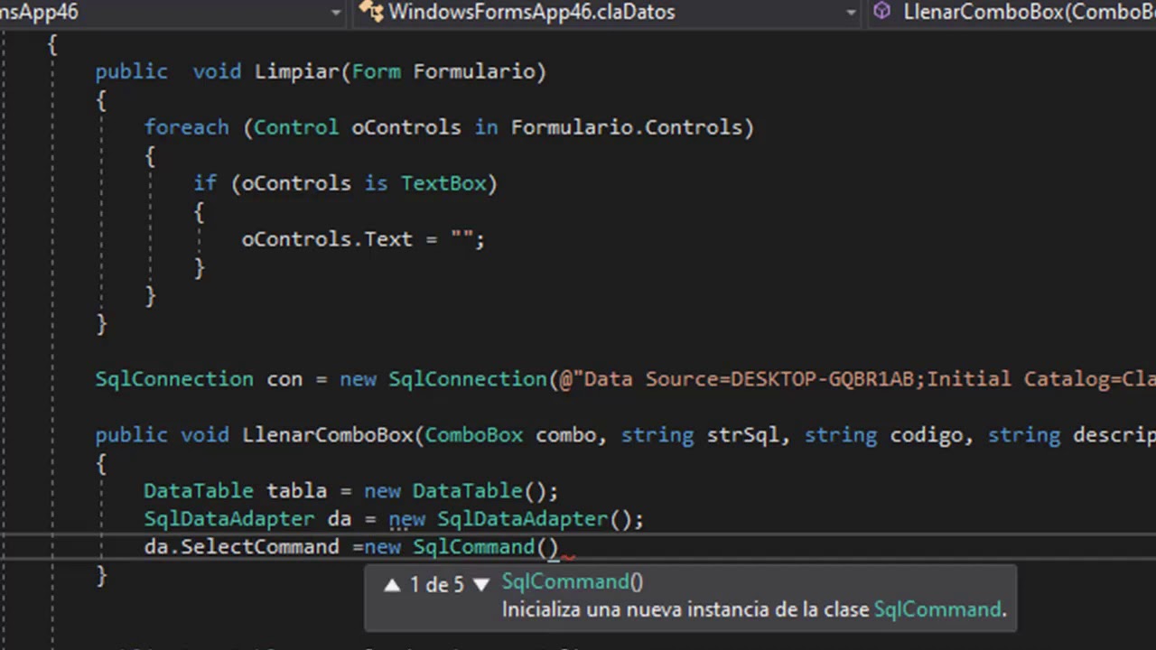Screen dimensions: 1156x650
Task: Click the Form parameter type of Limpiar
Action: (x=376, y=71)
